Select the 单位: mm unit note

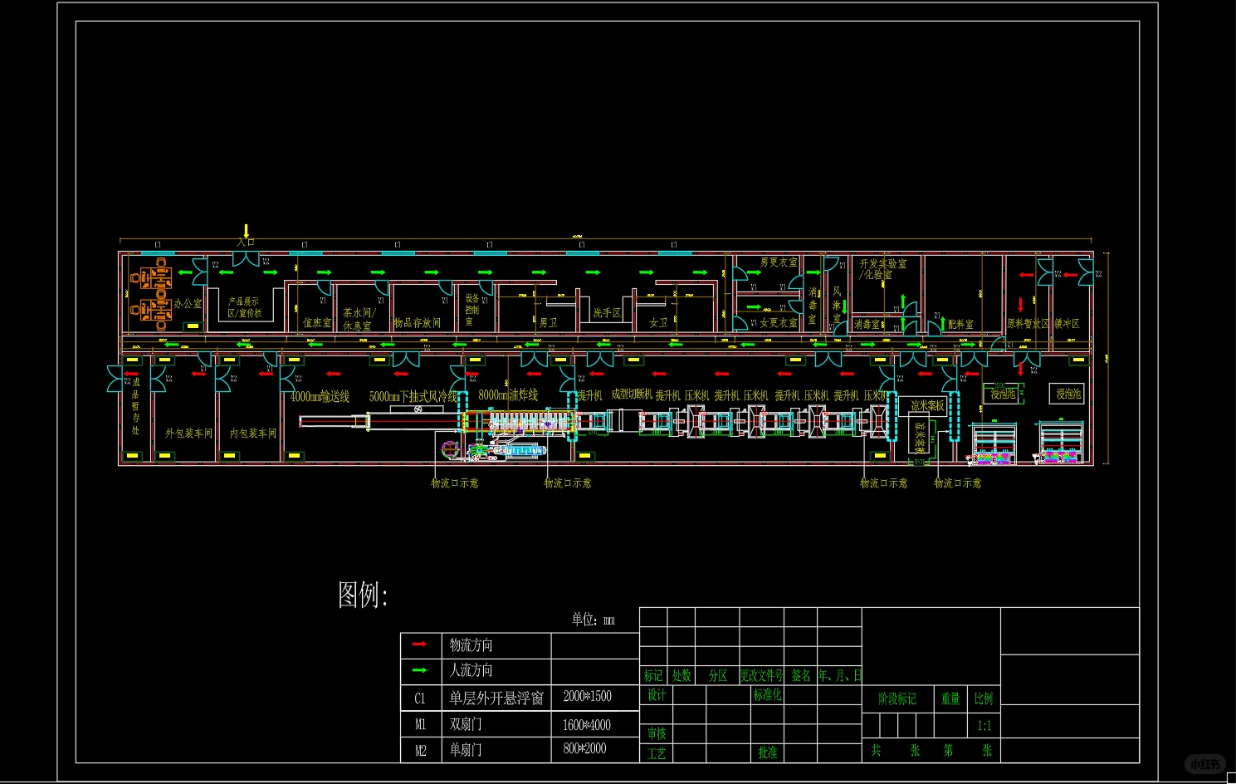tap(594, 620)
